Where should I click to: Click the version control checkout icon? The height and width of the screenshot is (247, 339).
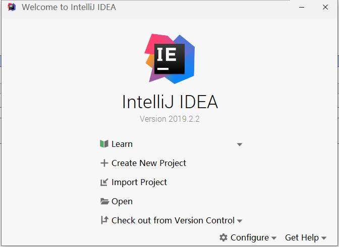point(104,220)
